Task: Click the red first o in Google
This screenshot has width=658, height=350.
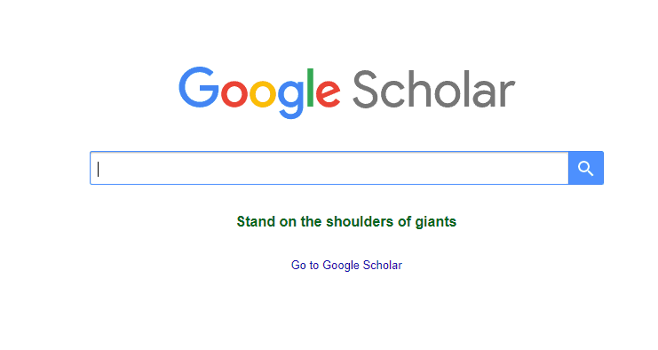Action: [234, 93]
